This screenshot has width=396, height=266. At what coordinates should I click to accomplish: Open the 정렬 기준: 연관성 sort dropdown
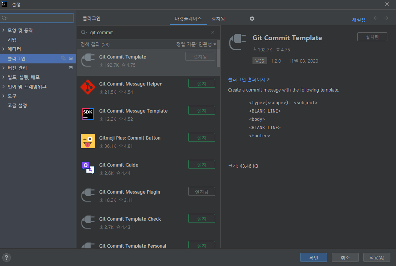coord(196,44)
